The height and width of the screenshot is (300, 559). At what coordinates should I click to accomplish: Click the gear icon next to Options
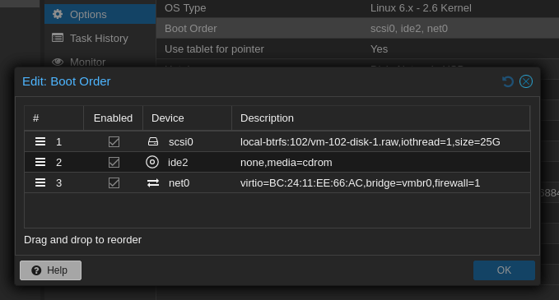(x=58, y=14)
